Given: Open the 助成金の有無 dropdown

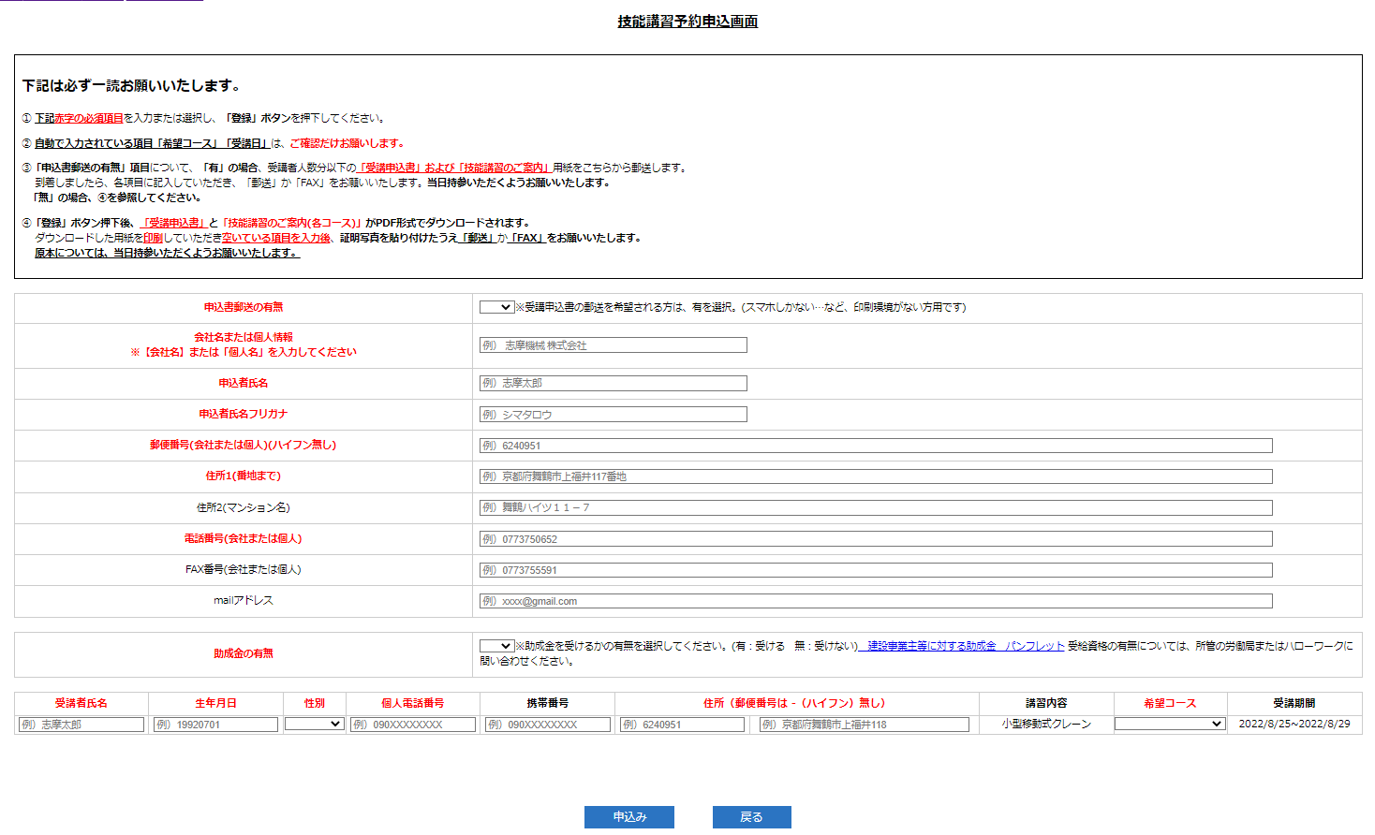Looking at the screenshot, I should point(496,646).
